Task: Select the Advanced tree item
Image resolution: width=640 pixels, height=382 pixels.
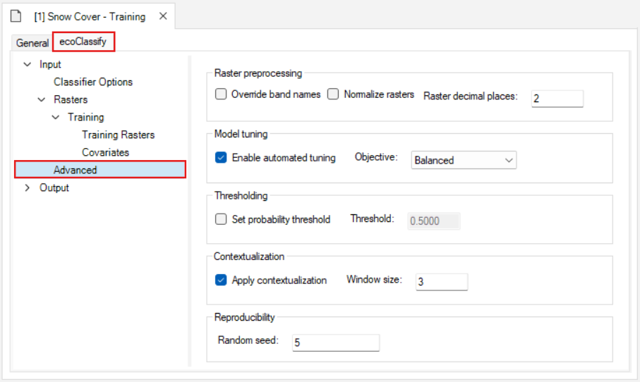Action: (76, 170)
